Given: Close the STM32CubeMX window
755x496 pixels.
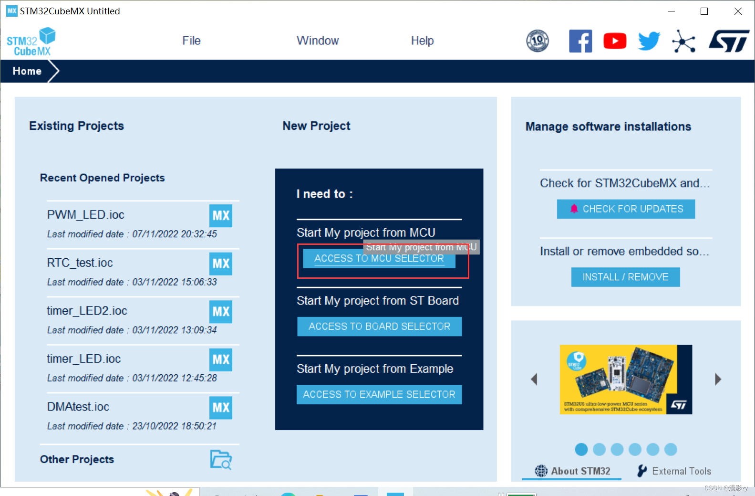Looking at the screenshot, I should (738, 11).
